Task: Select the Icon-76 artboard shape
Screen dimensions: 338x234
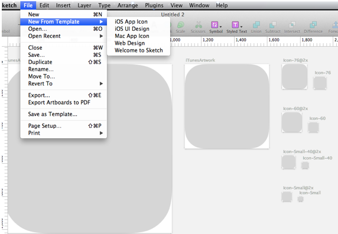Action: (x=320, y=83)
